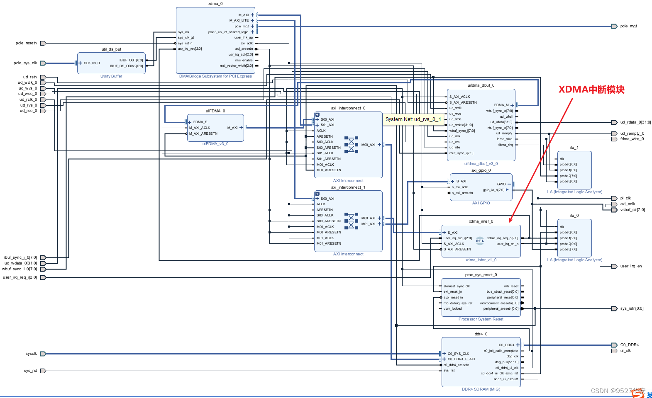
Task: Click the axi_aclk output port symbol
Action: (614, 204)
